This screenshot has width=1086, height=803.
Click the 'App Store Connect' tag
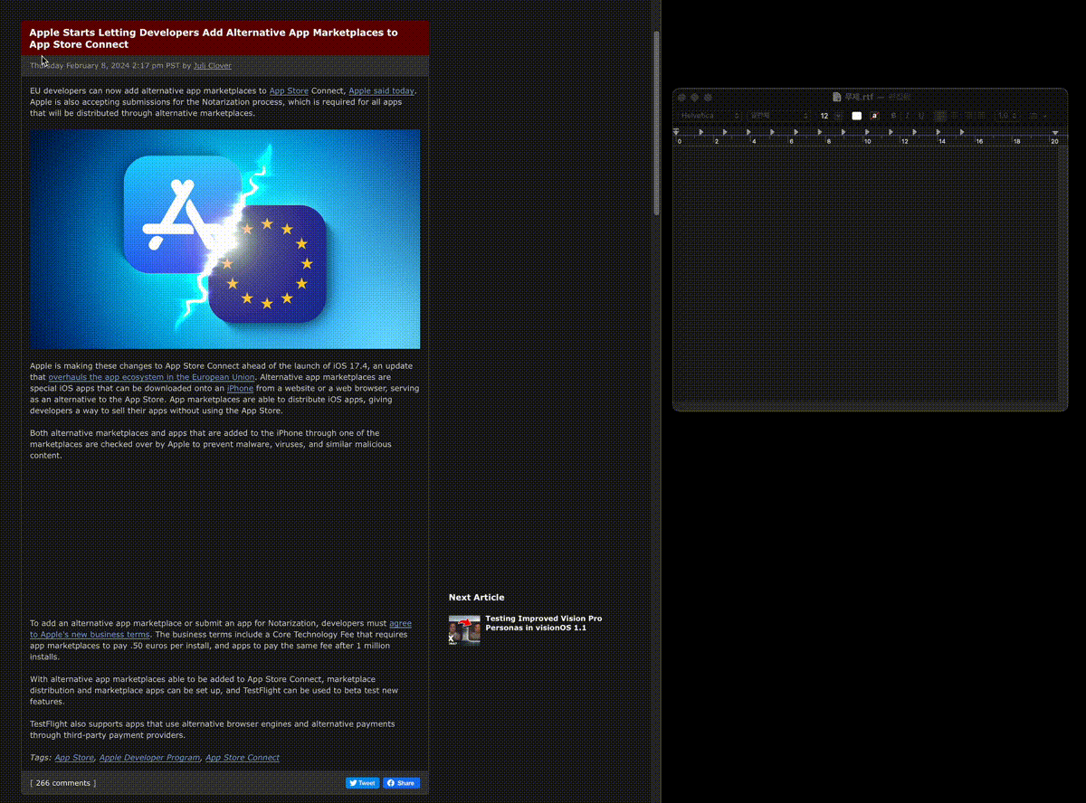[x=243, y=757]
